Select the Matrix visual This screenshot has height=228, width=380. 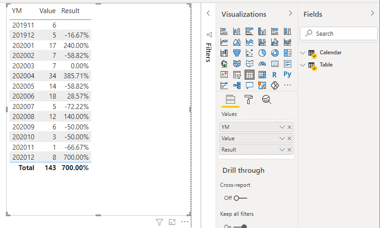point(262,75)
